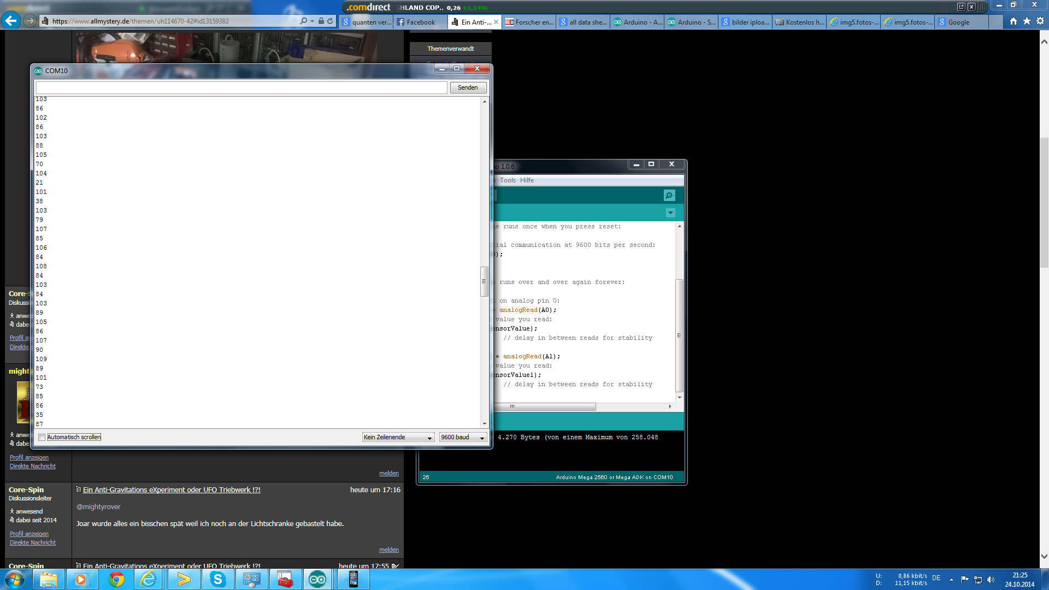Open the Tools menu in Arduino
The height and width of the screenshot is (590, 1049).
pos(508,180)
